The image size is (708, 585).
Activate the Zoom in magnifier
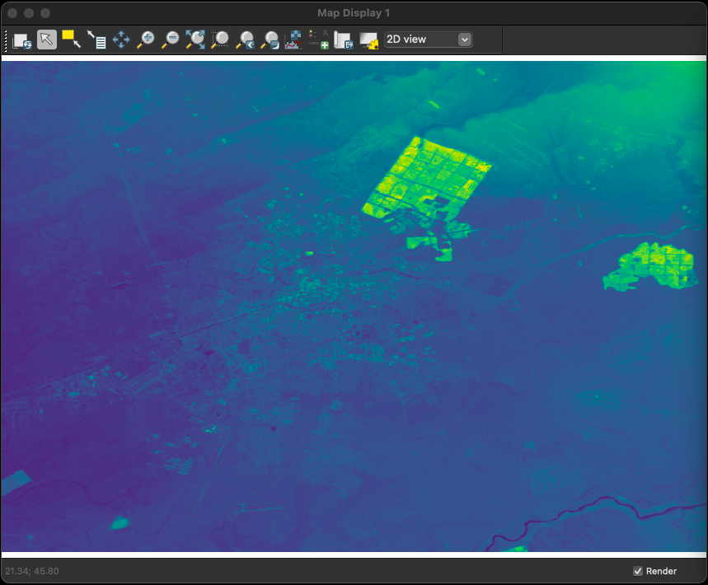click(x=146, y=39)
